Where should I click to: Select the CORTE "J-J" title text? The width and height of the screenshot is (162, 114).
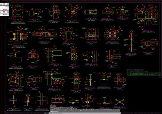pos(74,66)
